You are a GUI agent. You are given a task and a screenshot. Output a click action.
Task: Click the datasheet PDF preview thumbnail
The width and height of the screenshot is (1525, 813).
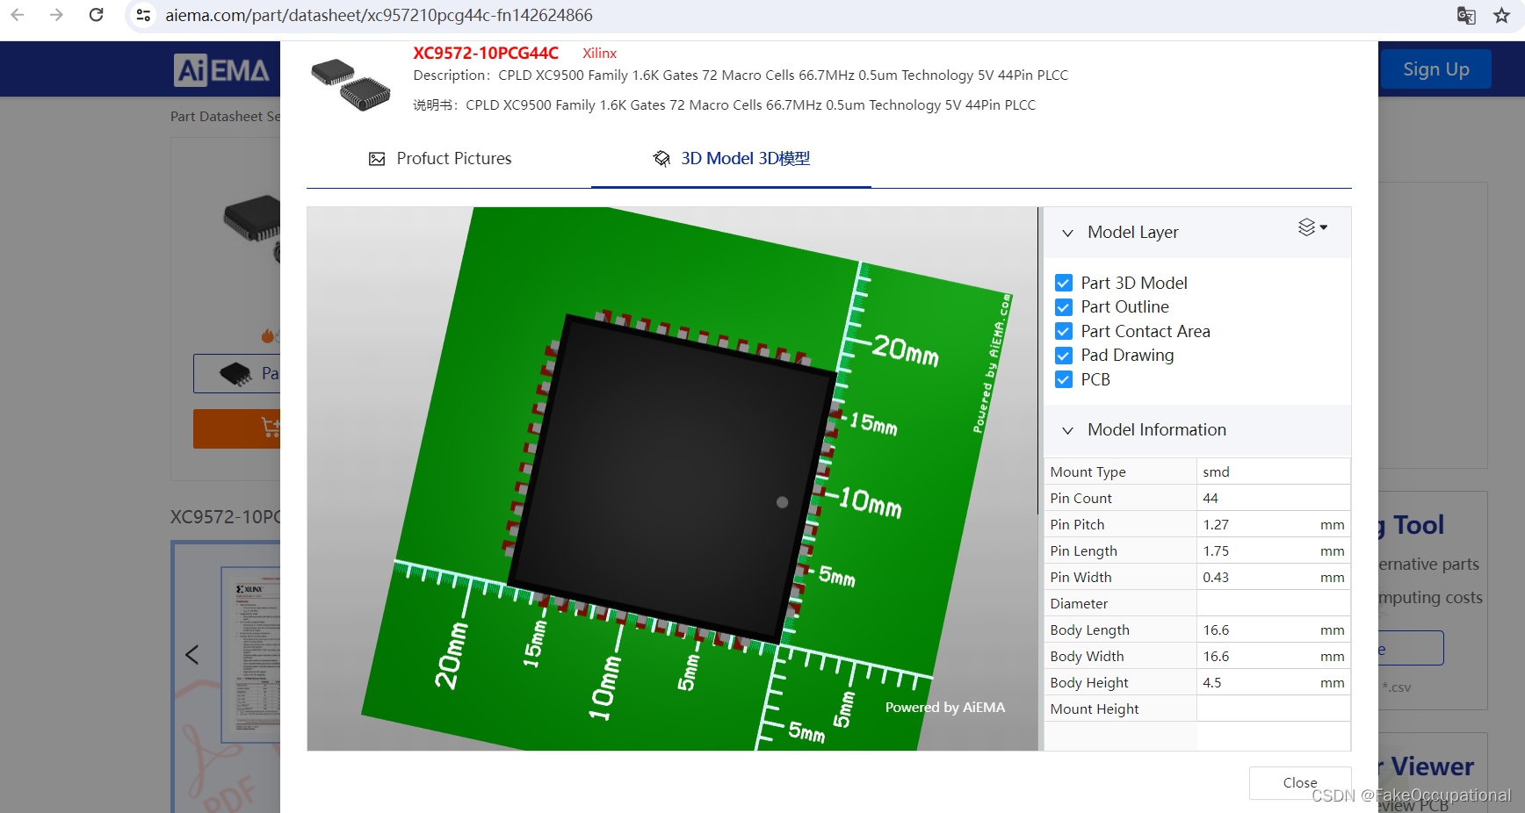(250, 654)
